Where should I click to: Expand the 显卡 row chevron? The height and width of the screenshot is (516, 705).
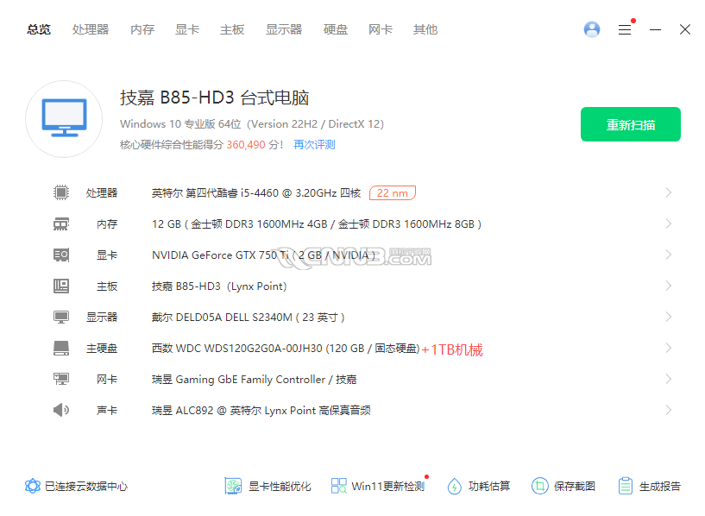click(x=669, y=255)
